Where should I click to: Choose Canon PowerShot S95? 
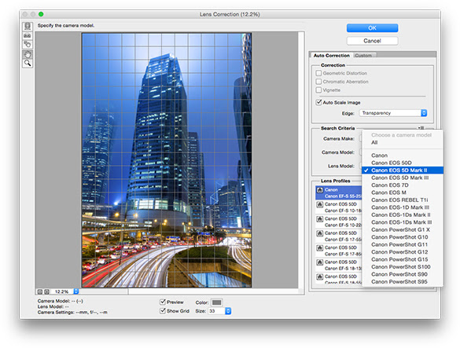coord(403,282)
